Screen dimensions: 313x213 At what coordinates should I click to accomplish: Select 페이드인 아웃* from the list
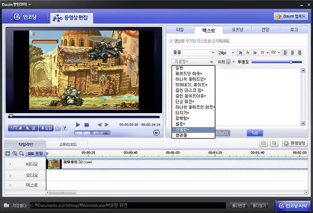(193, 74)
